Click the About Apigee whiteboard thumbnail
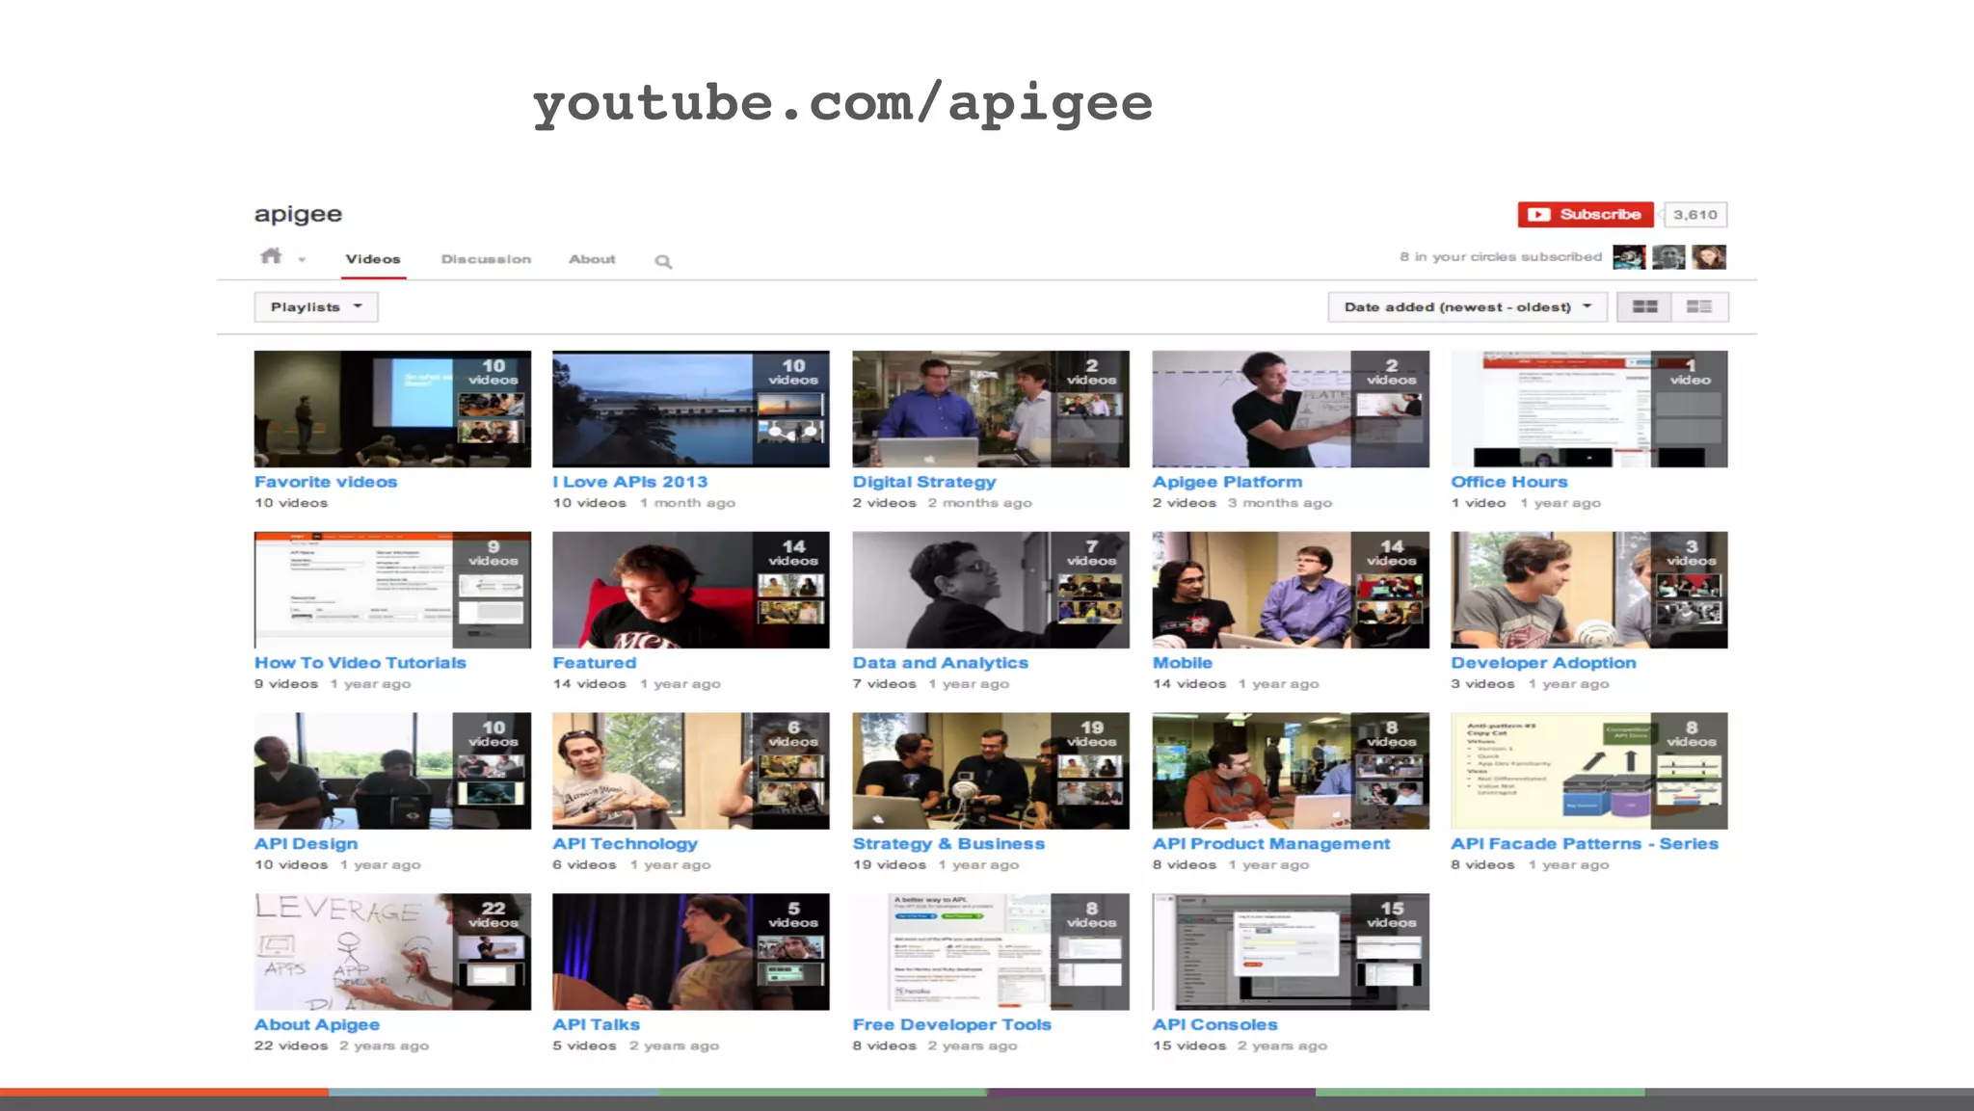 tap(392, 952)
